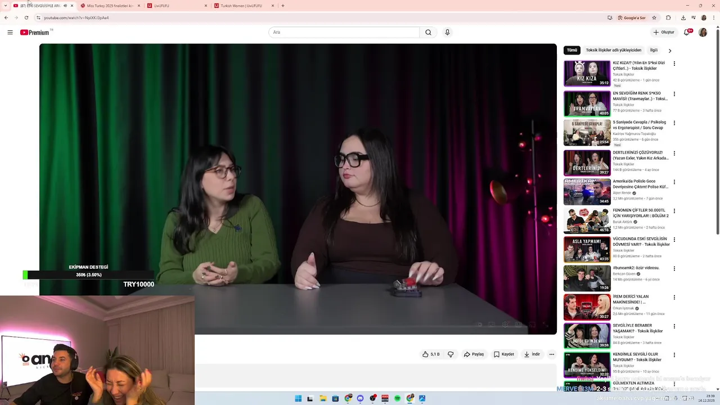Open Orkun Işıtmak channel link
This screenshot has width=720, height=405.
coord(623,308)
